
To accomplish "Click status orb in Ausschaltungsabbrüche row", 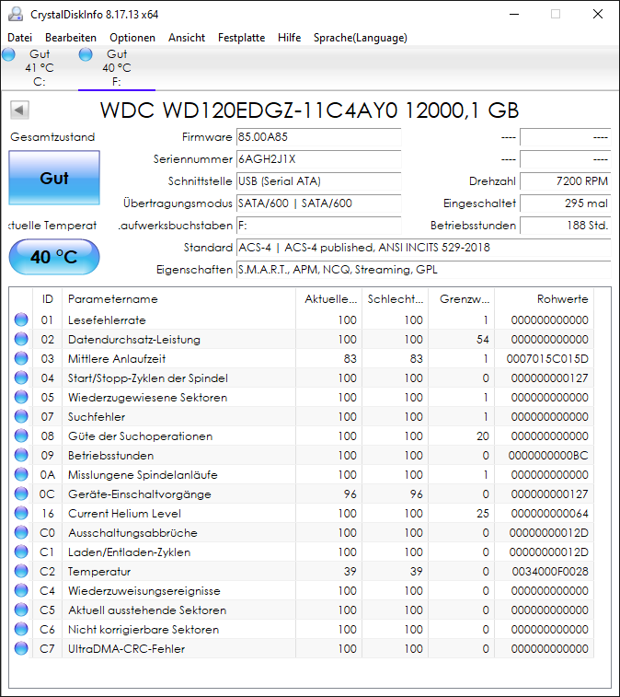I will [x=21, y=532].
